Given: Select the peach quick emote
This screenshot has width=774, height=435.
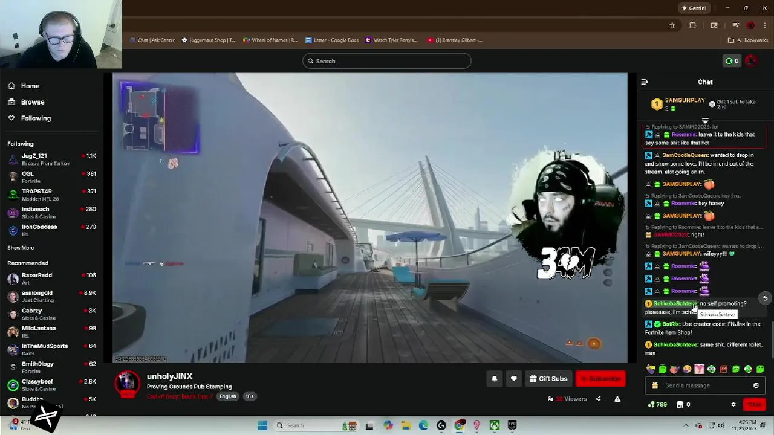Looking at the screenshot, I should tap(675, 369).
